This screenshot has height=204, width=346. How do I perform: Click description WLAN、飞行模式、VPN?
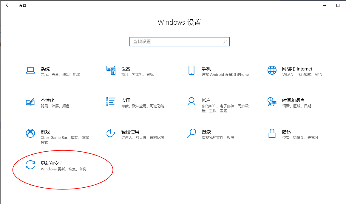(x=302, y=75)
